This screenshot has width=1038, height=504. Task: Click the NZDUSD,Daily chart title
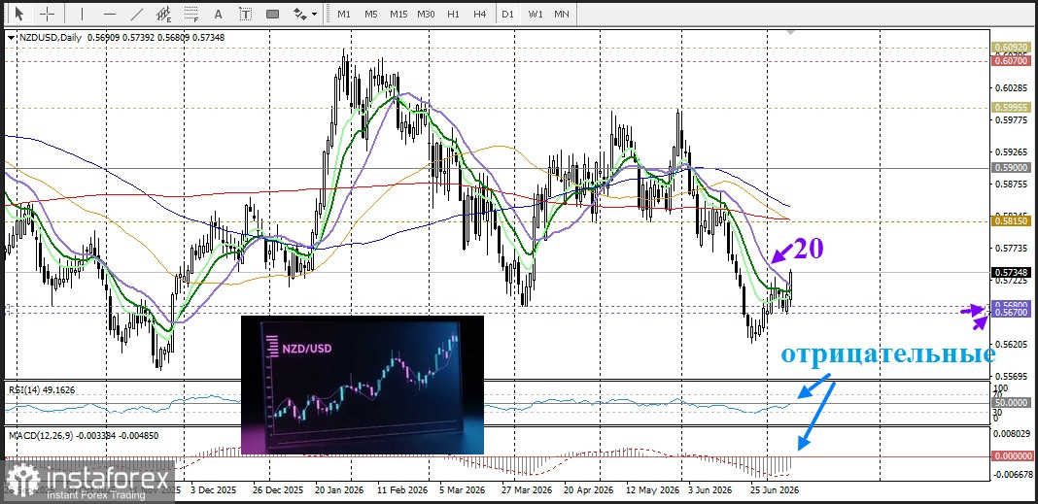(x=50, y=38)
